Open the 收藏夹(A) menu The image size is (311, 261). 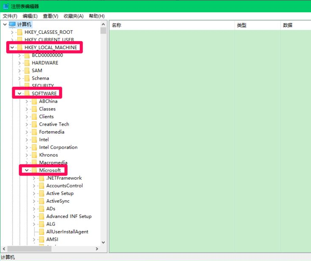pyautogui.click(x=73, y=16)
